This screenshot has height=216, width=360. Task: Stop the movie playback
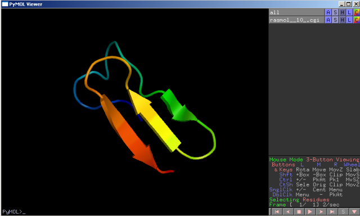pos(299,211)
